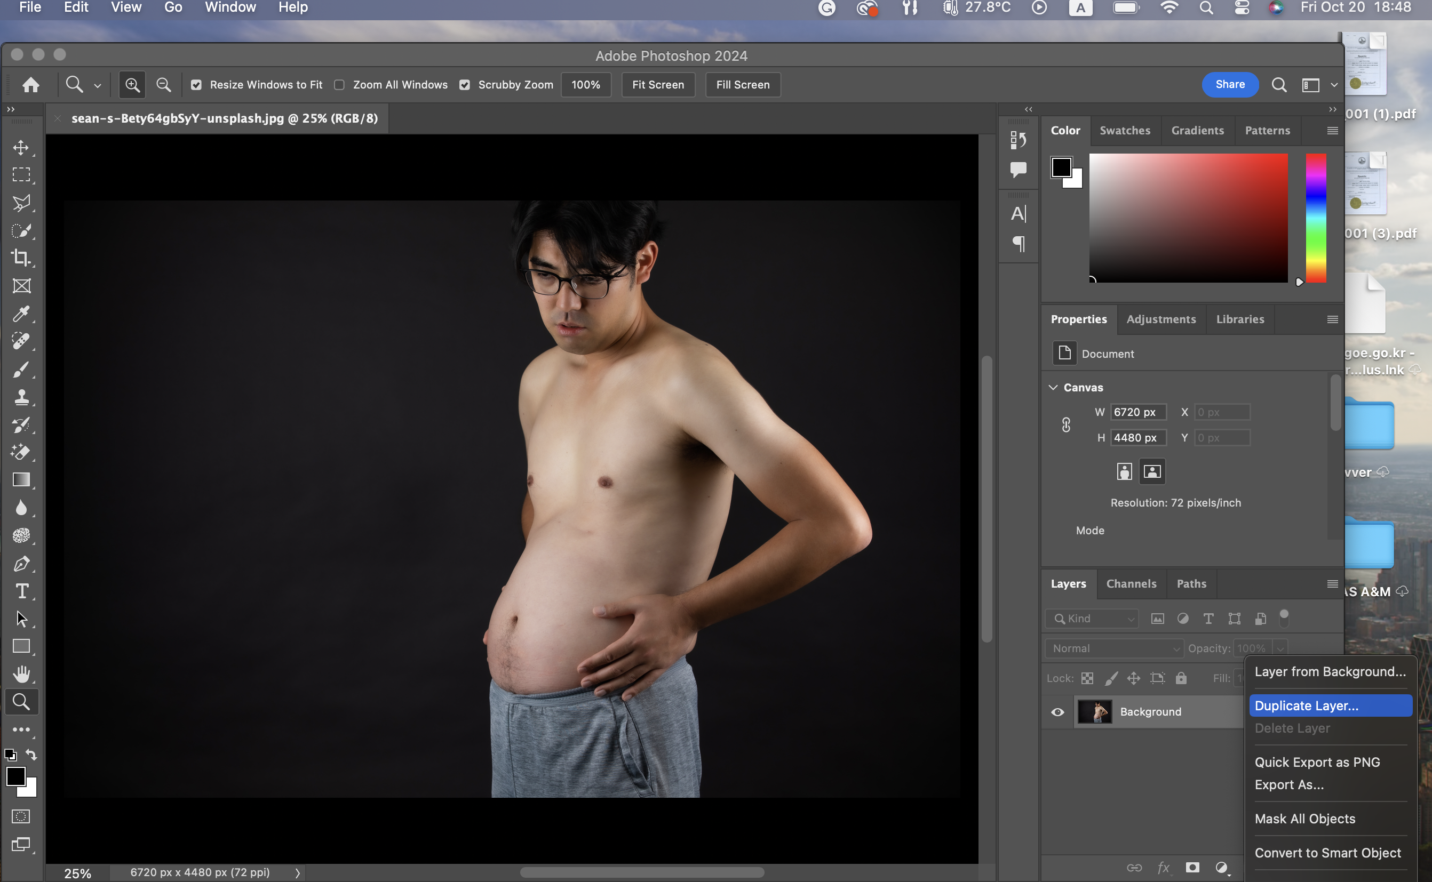Select the Clone Stamp tool
1432x882 pixels.
point(21,397)
